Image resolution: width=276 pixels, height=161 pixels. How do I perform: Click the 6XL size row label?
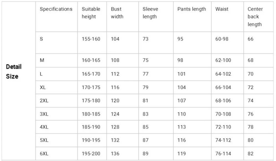[x=44, y=154]
